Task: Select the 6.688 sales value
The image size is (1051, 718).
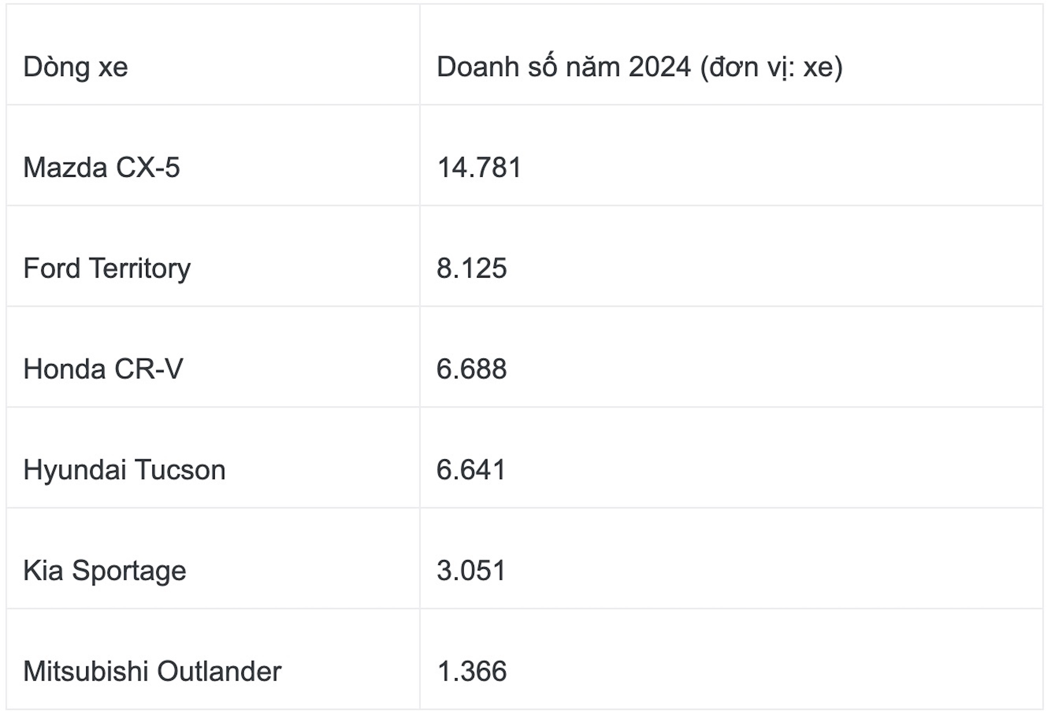Action: coord(471,369)
